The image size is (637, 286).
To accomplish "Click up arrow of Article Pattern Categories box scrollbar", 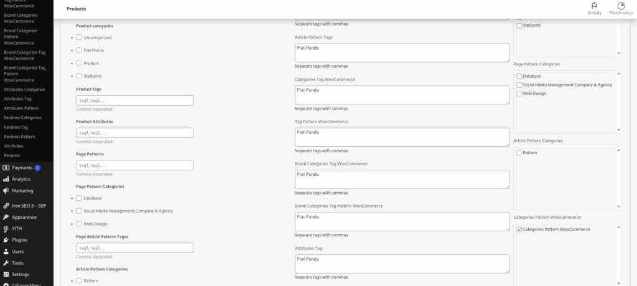I will tap(619, 150).
